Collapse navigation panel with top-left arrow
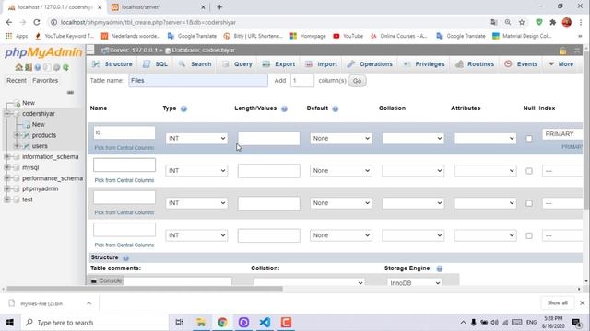The height and width of the screenshot is (331, 590). (90, 50)
